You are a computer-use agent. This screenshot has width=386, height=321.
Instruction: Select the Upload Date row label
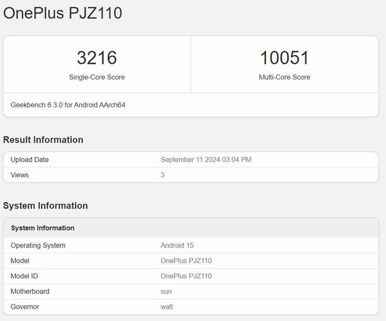tap(30, 160)
